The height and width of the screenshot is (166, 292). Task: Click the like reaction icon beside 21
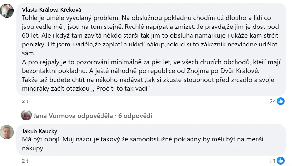pos(281,161)
